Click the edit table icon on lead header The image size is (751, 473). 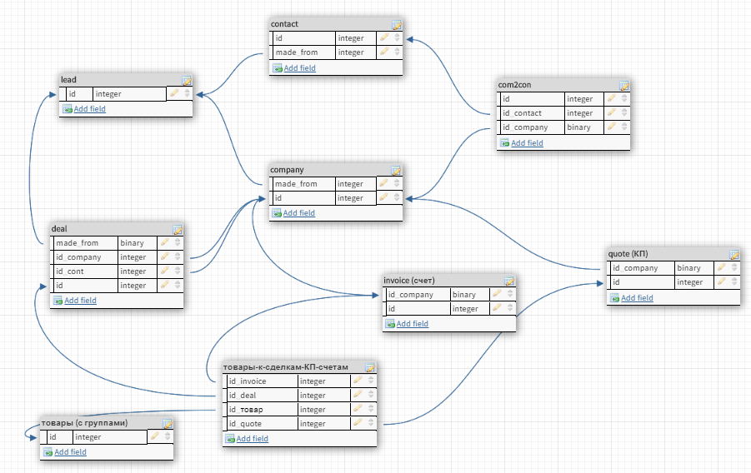click(x=187, y=81)
